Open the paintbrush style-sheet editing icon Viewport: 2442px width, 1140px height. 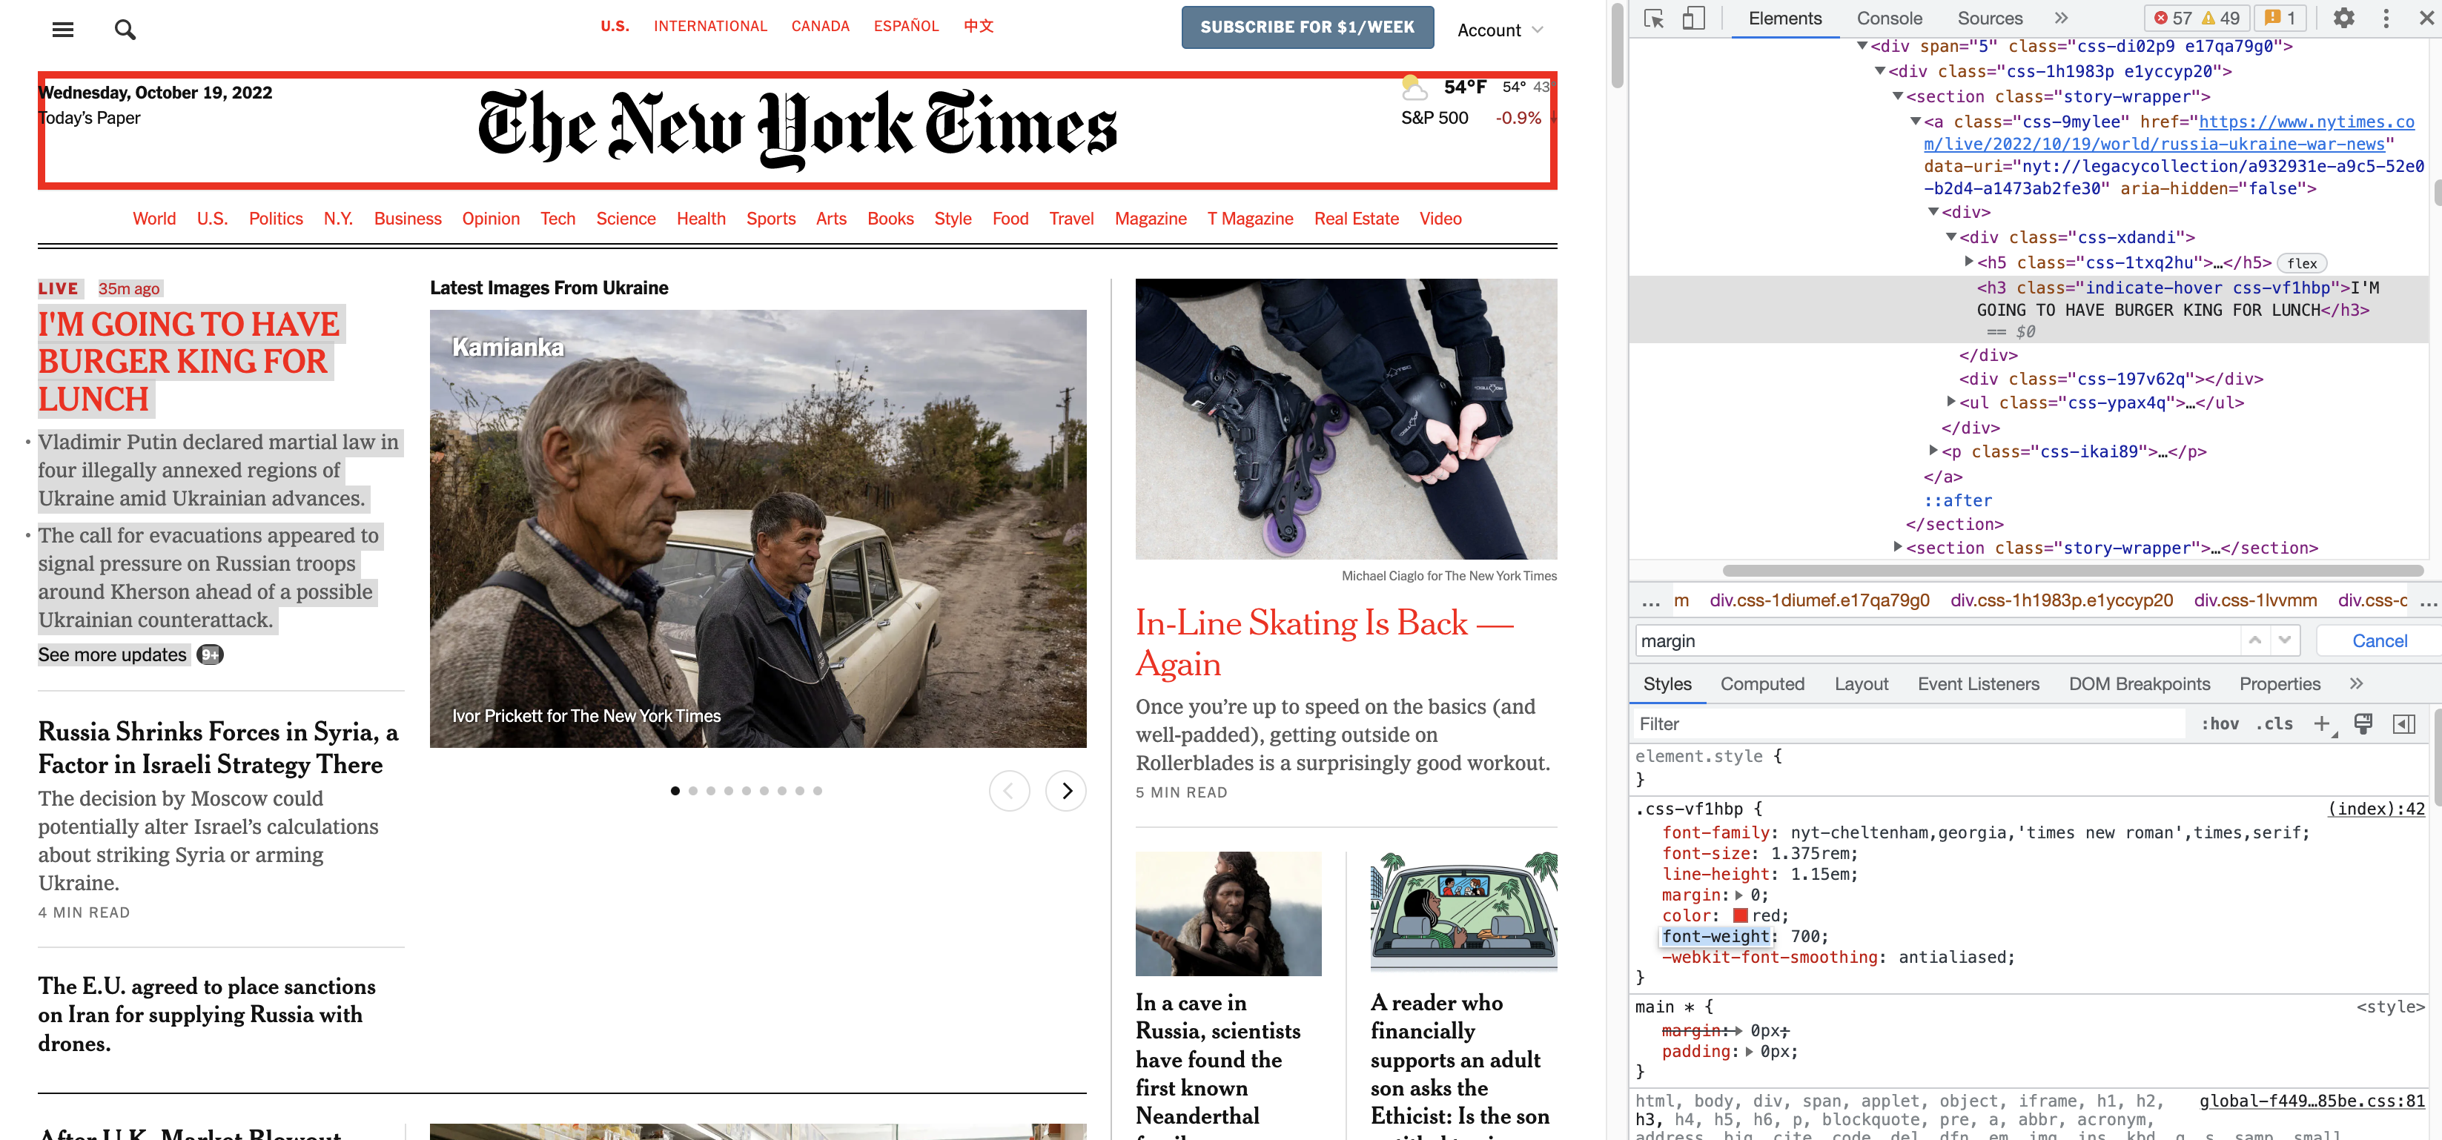pyautogui.click(x=2363, y=724)
